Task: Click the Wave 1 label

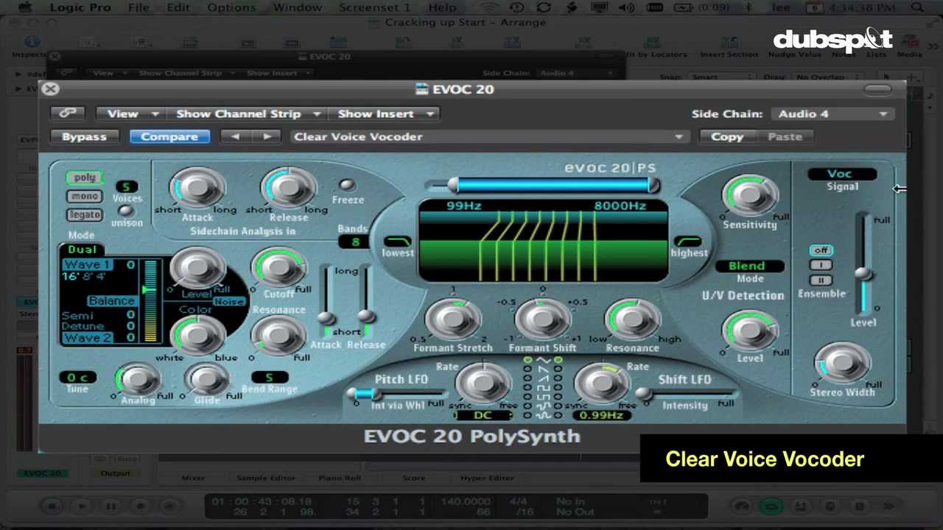Action: [87, 264]
